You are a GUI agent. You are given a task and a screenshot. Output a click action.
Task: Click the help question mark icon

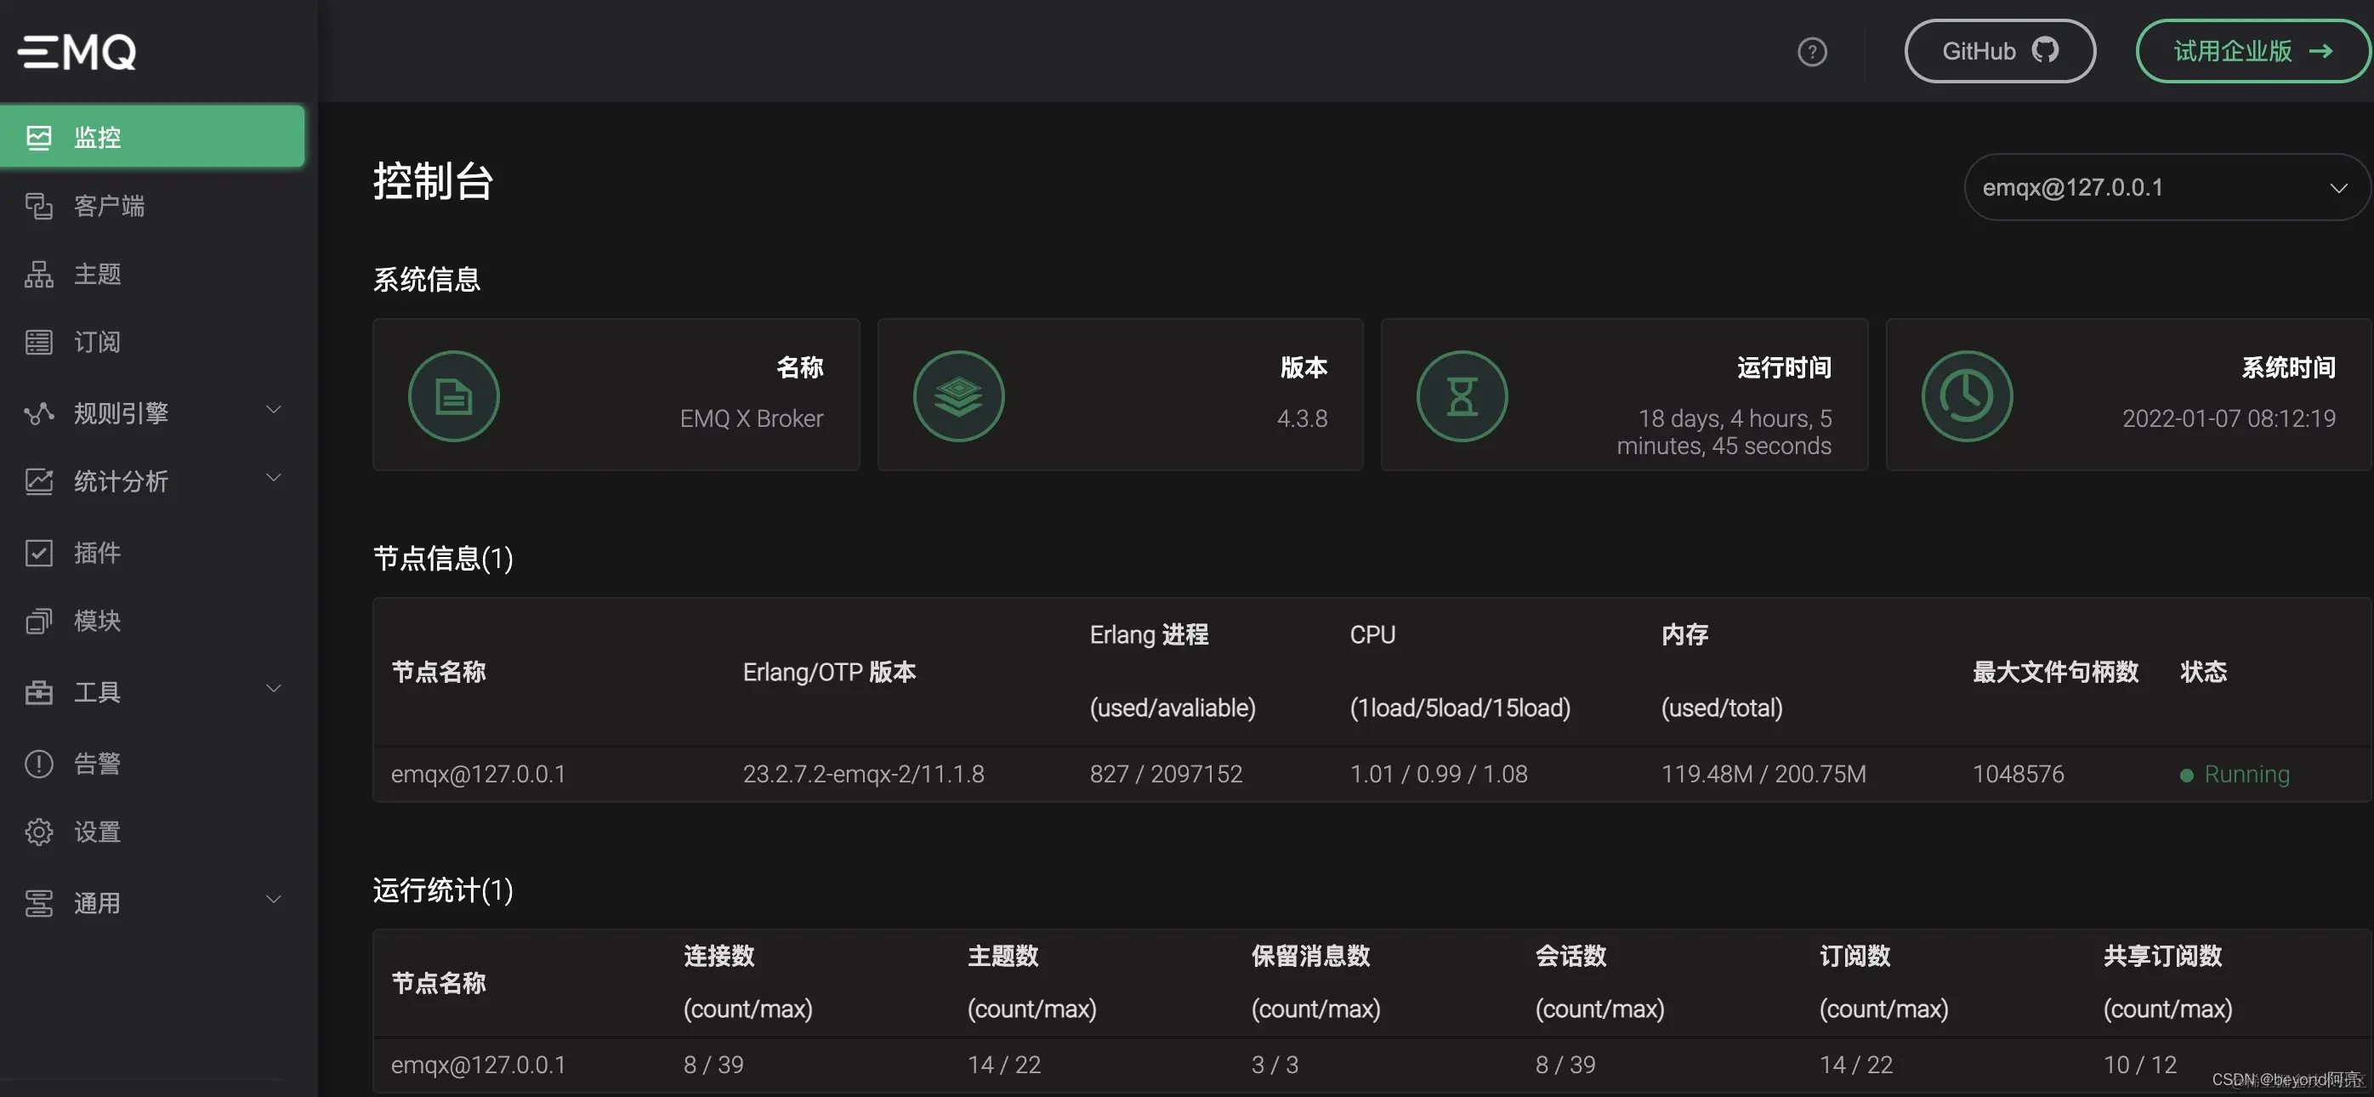(1812, 51)
